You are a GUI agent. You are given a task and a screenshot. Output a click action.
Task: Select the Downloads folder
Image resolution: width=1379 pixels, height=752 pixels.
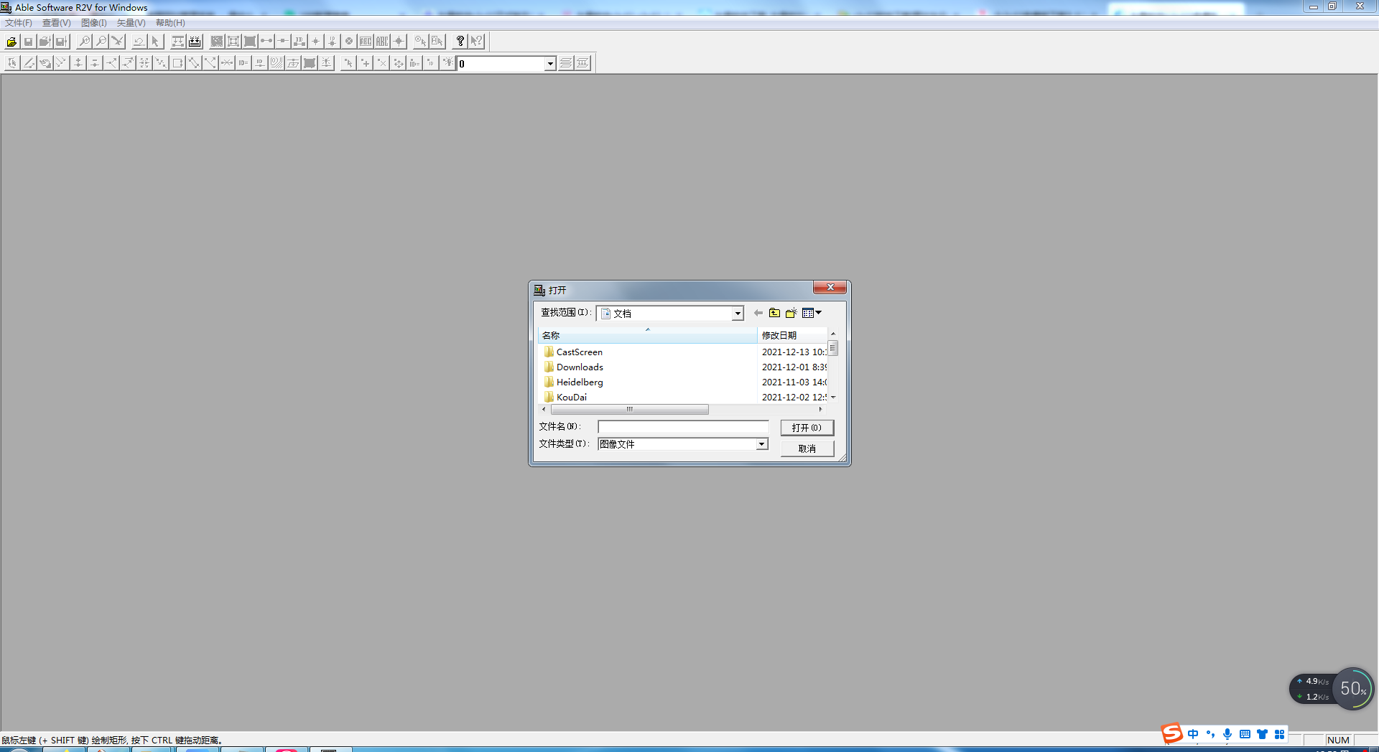coord(580,367)
